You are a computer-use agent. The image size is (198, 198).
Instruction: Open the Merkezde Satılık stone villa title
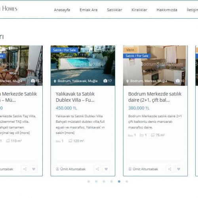pos(18,97)
